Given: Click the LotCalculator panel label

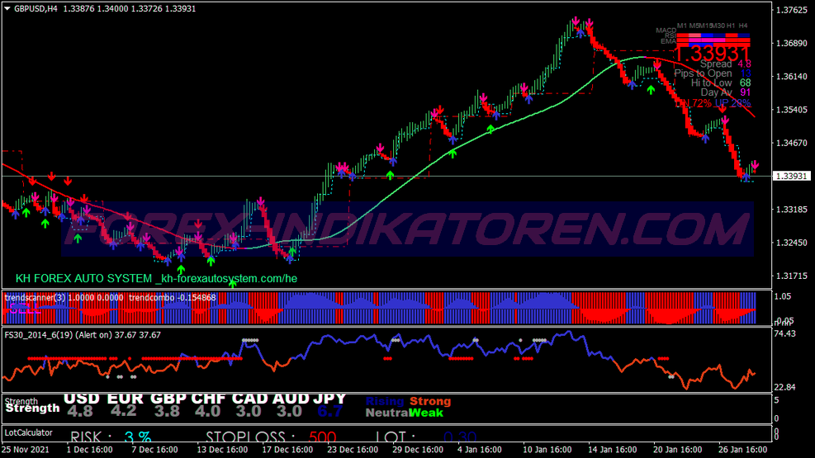Looking at the screenshot, I should 29,432.
